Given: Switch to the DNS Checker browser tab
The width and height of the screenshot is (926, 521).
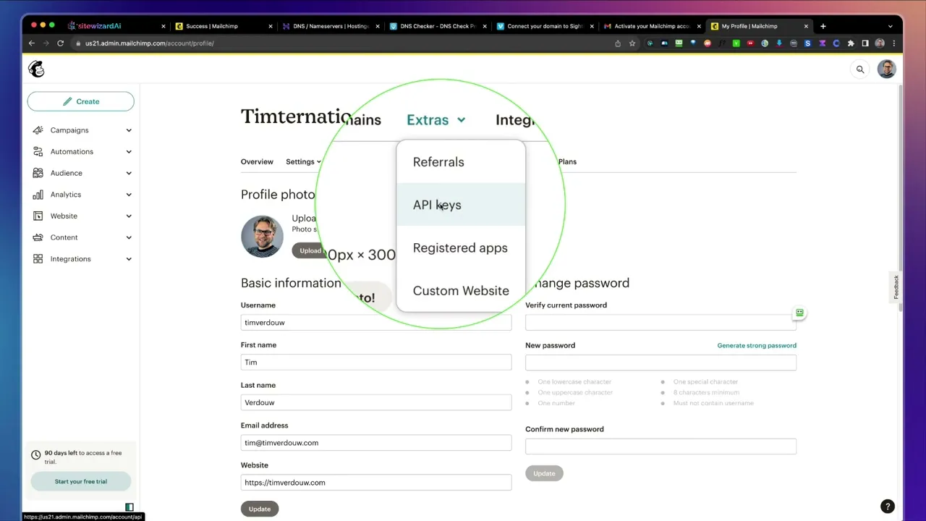Looking at the screenshot, I should coord(438,26).
